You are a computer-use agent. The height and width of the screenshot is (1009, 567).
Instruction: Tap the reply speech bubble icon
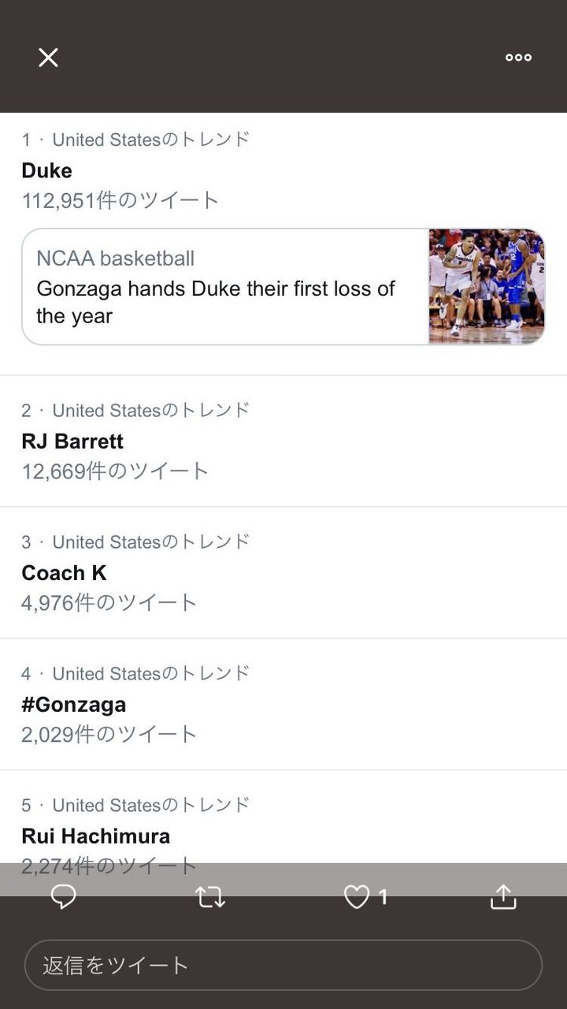[63, 896]
